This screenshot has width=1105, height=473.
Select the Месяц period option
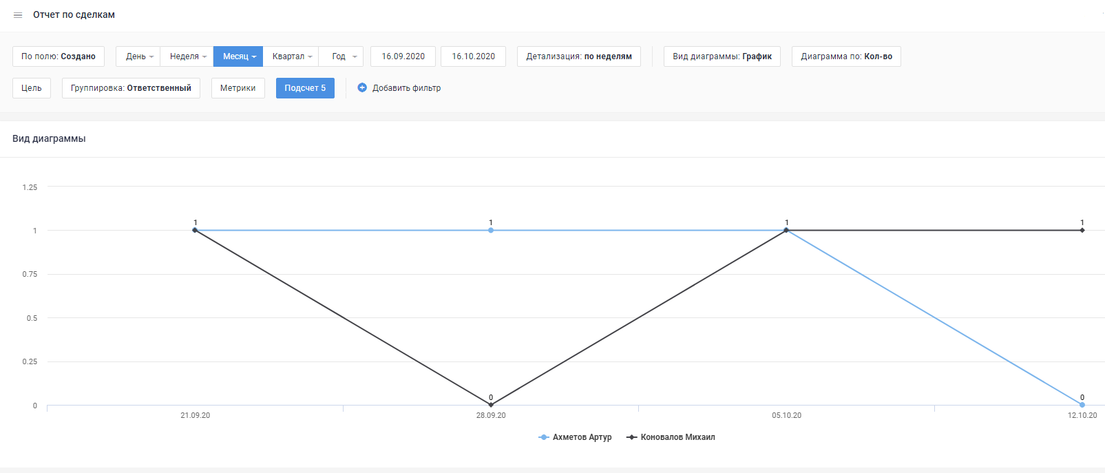[238, 56]
